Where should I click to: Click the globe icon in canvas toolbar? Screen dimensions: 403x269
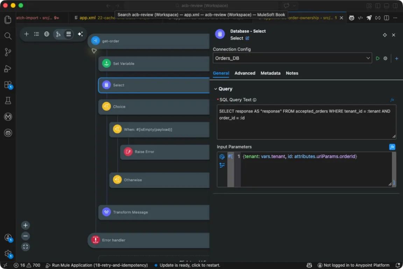click(x=47, y=34)
